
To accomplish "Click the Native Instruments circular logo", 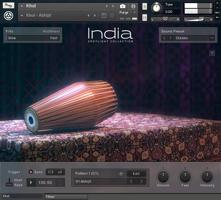I will pyautogui.click(x=8, y=15).
